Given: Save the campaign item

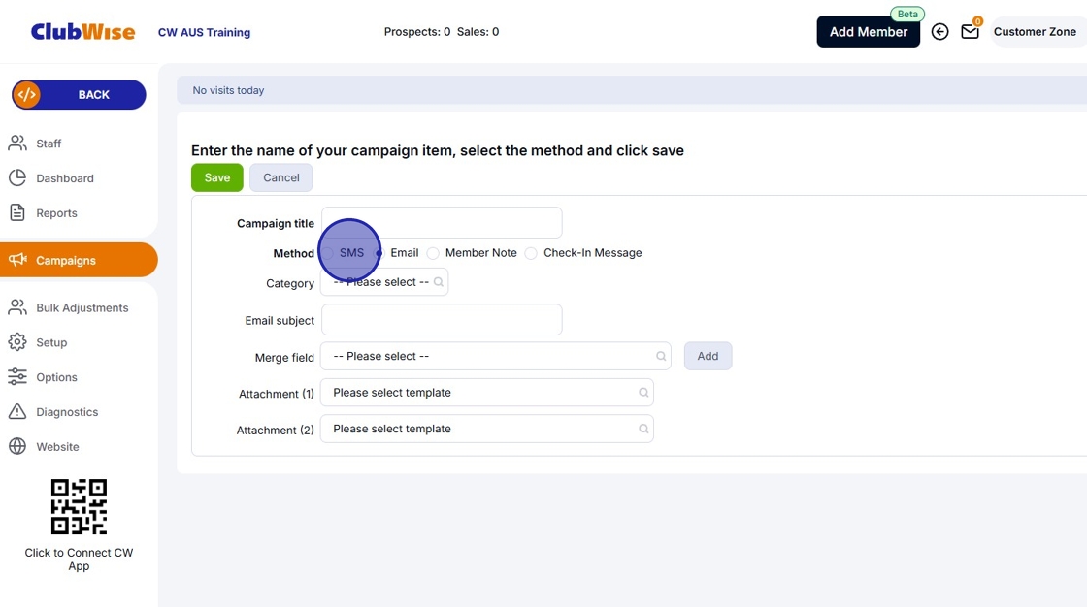Looking at the screenshot, I should coord(216,177).
